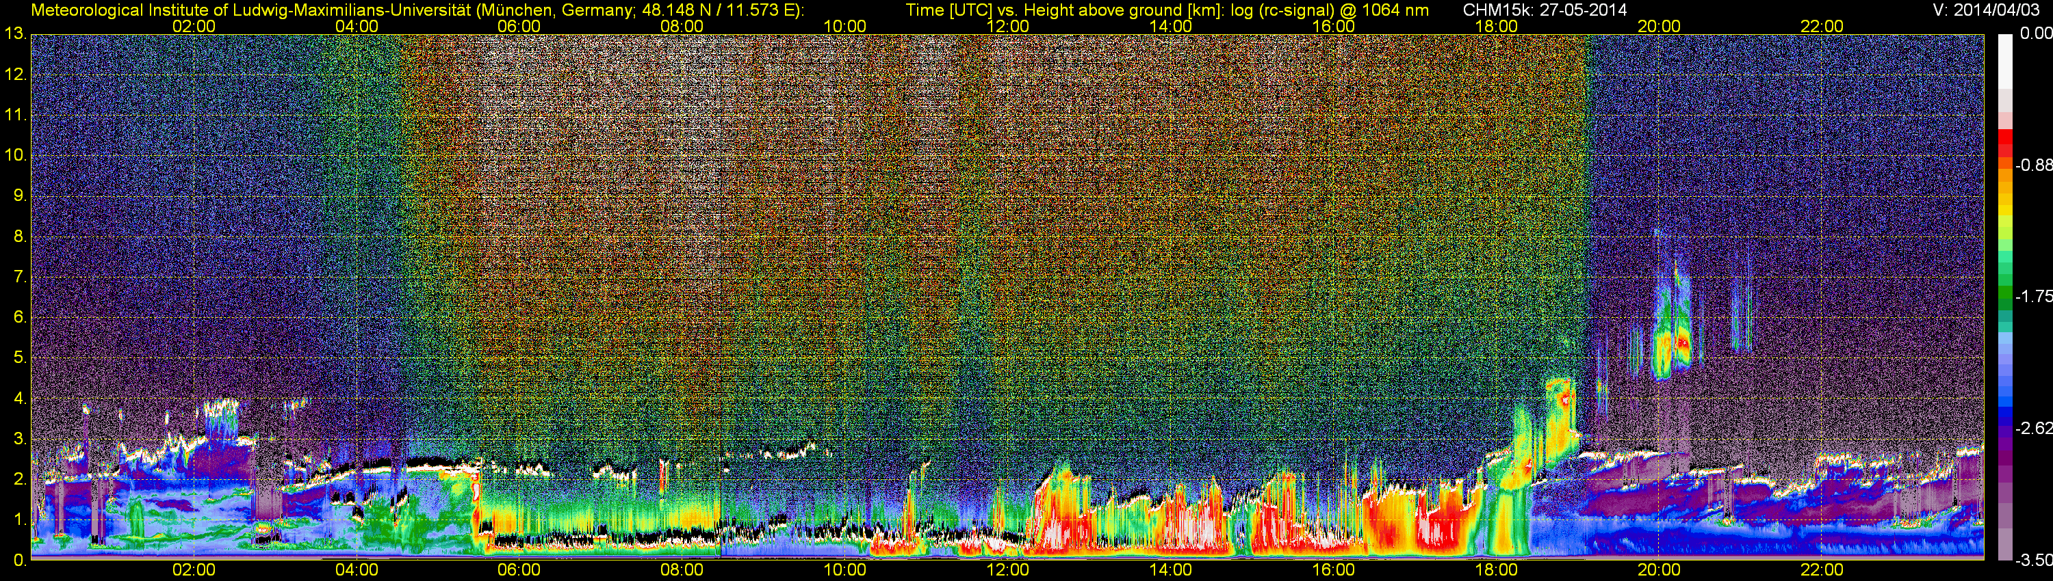The height and width of the screenshot is (581, 2053).
Task: Click the 13 km label on the height axis
Action: coord(14,33)
